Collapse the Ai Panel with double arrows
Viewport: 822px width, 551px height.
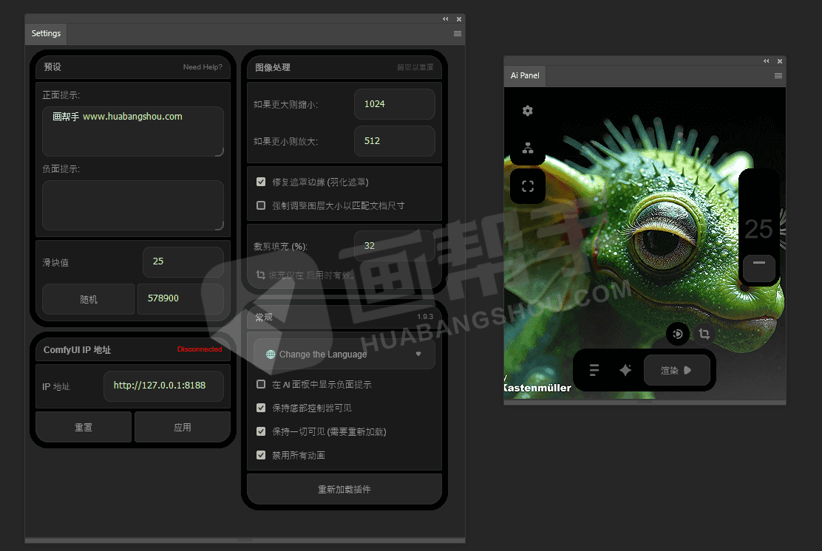click(x=767, y=61)
